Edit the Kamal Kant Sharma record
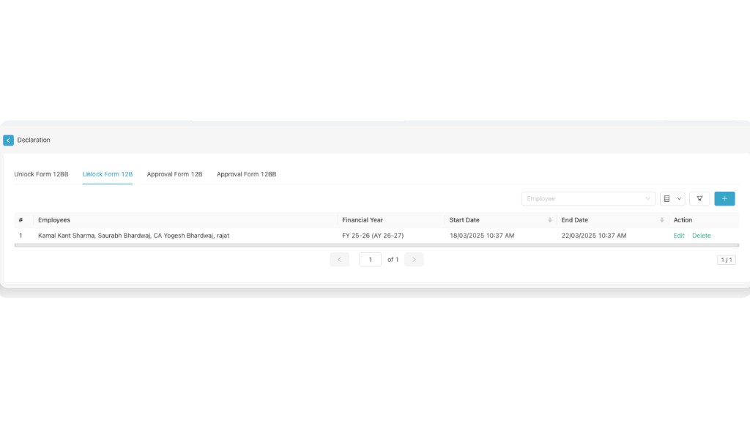This screenshot has height=428, width=750. [678, 236]
